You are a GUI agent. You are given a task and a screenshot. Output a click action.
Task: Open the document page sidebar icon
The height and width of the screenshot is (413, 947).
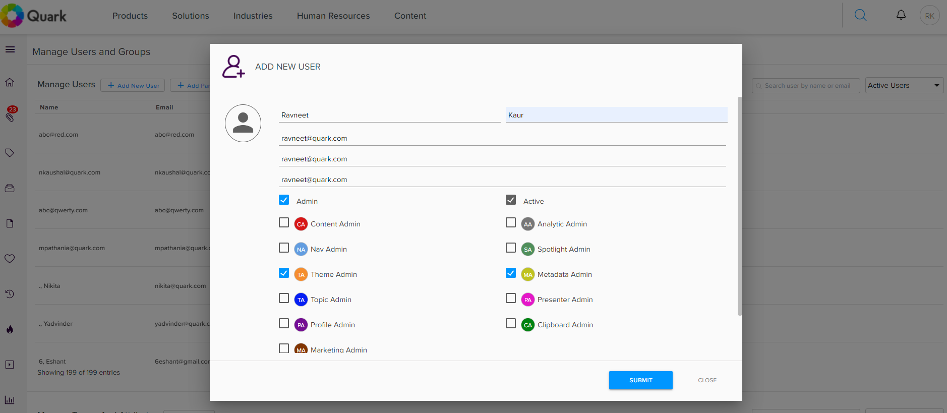coord(10,223)
